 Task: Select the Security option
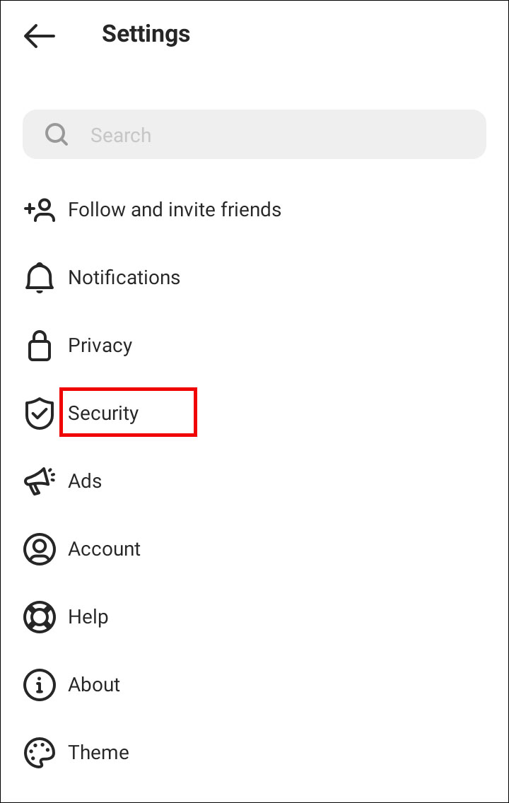[x=103, y=414]
